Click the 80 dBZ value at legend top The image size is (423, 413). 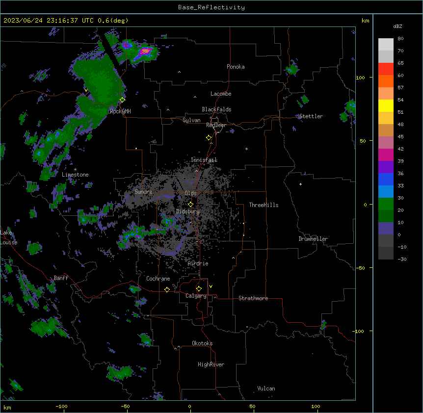coord(400,39)
